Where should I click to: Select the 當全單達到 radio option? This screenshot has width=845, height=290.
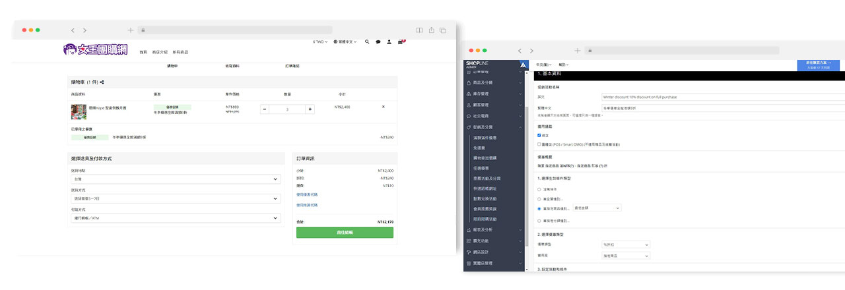(539, 198)
